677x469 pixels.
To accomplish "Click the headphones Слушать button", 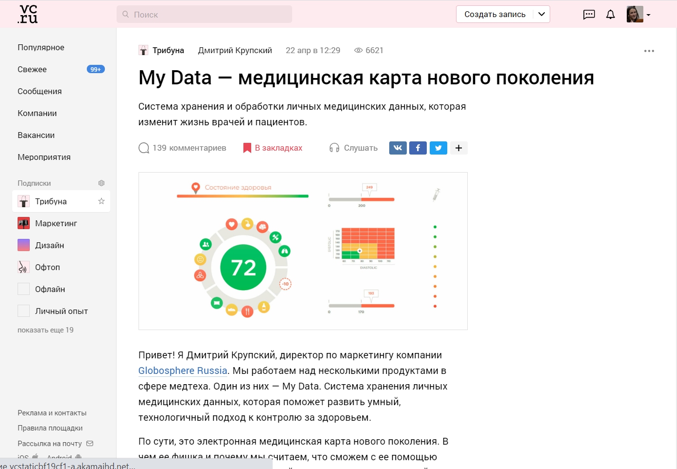I will coord(354,148).
